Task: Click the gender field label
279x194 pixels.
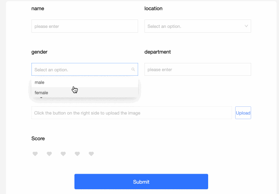Action: (x=39, y=52)
